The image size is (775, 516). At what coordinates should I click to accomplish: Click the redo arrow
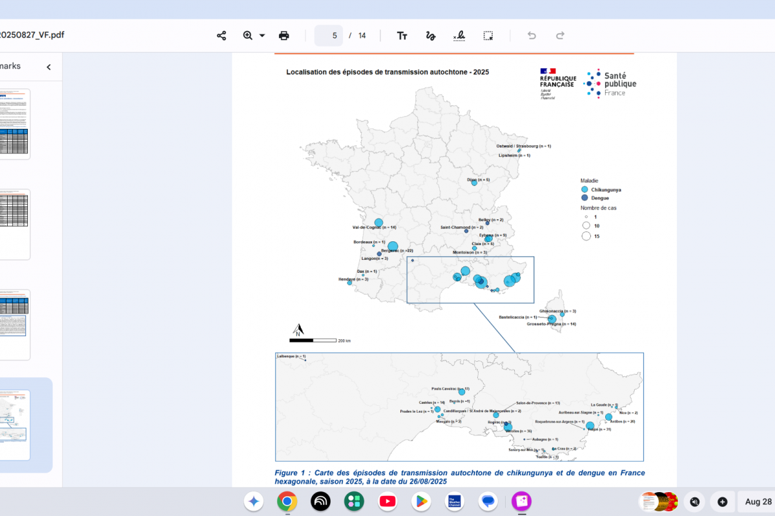(560, 35)
